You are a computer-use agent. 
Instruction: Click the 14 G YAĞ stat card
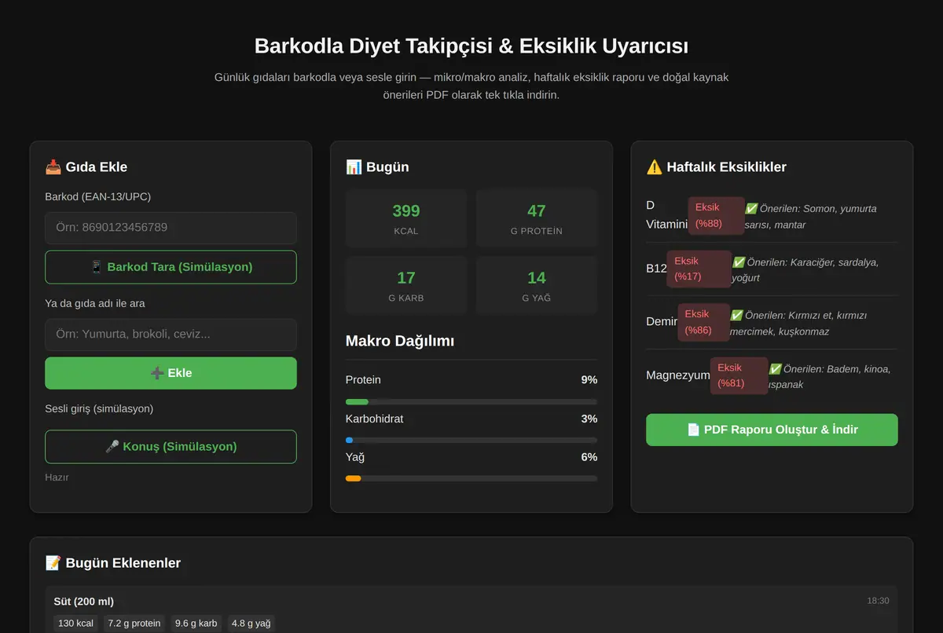(x=537, y=286)
